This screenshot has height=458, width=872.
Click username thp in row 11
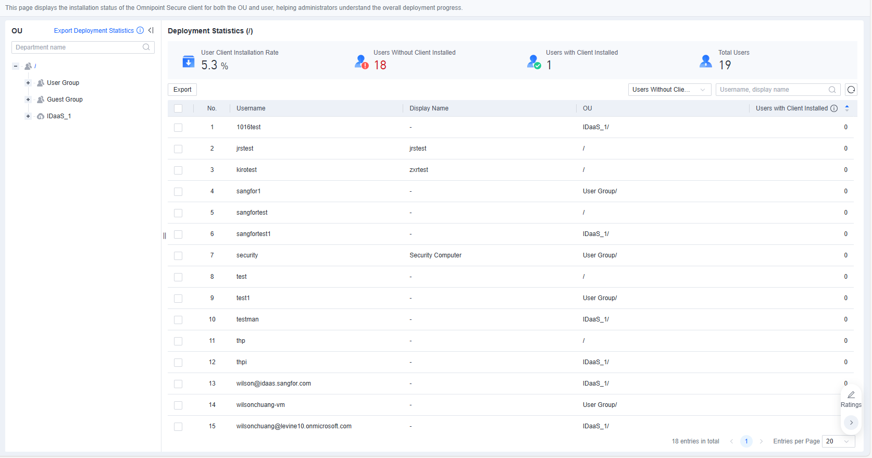(241, 341)
